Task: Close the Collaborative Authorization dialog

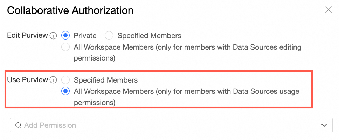Action: pos(328,10)
